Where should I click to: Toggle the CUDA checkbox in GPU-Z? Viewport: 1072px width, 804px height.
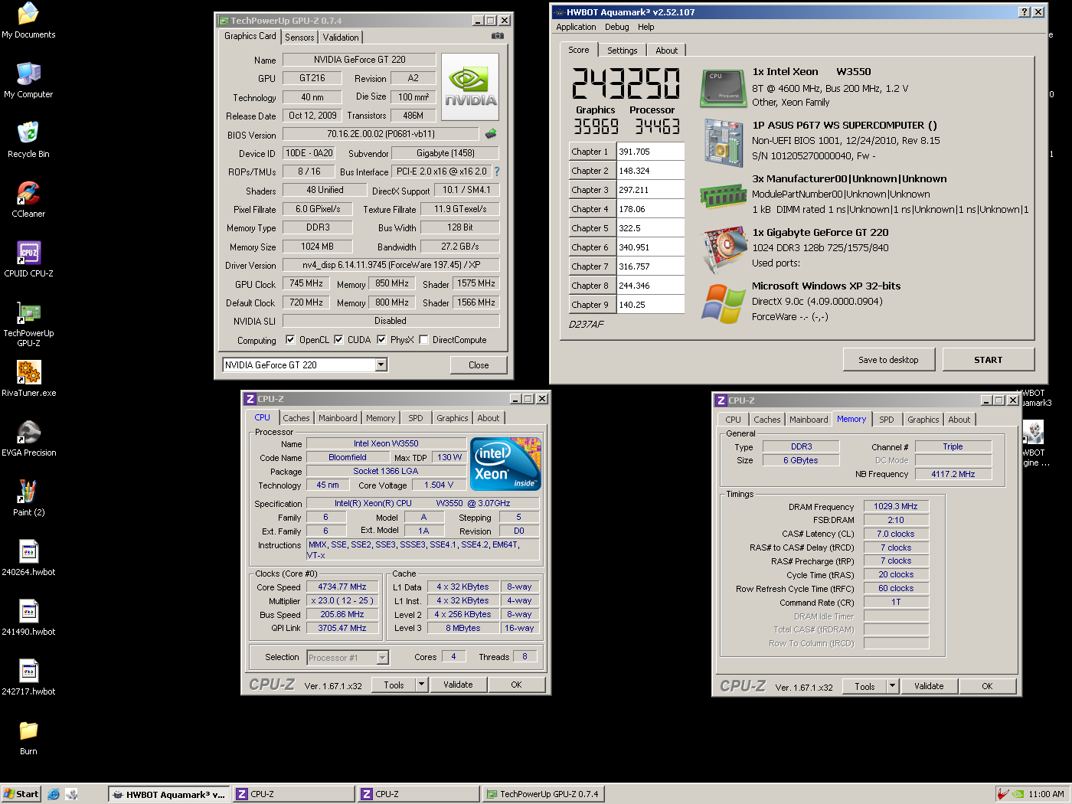click(338, 339)
